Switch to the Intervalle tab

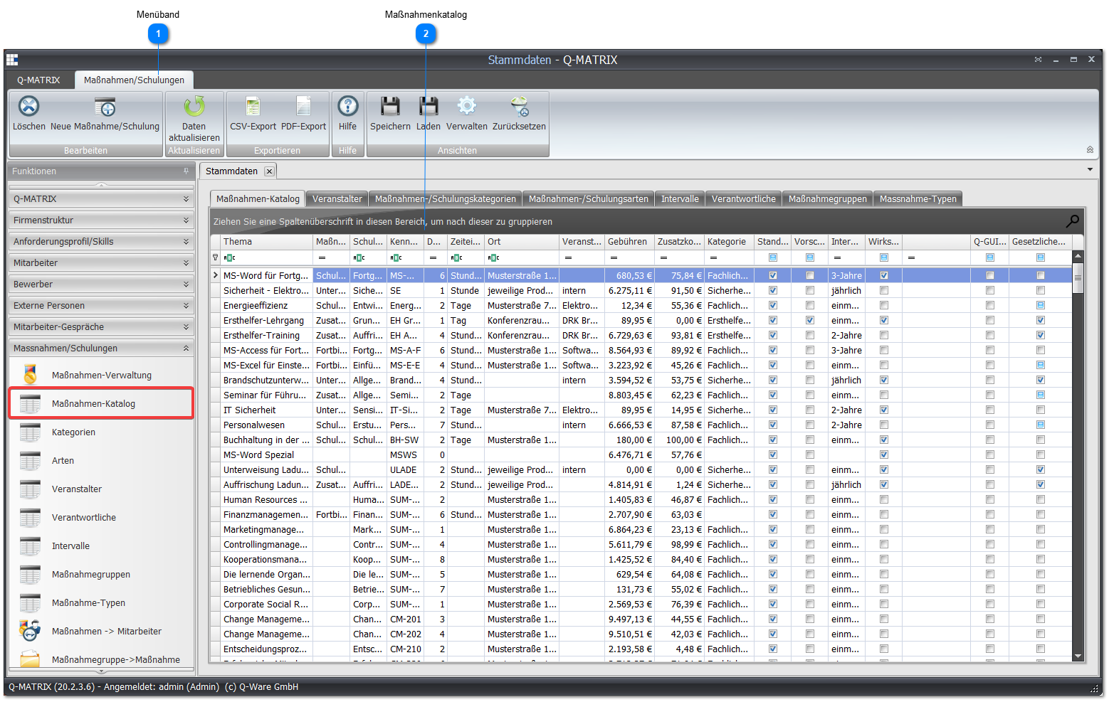click(x=680, y=199)
